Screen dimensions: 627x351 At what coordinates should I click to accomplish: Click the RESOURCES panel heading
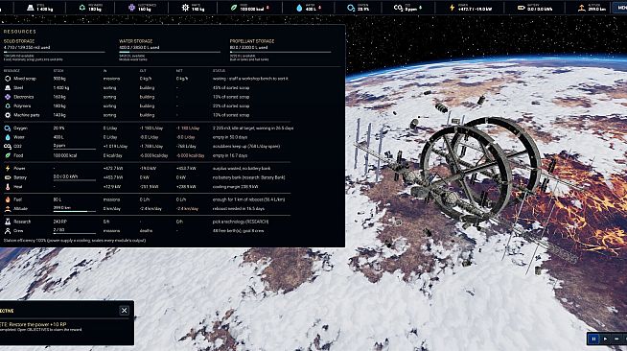pos(20,32)
